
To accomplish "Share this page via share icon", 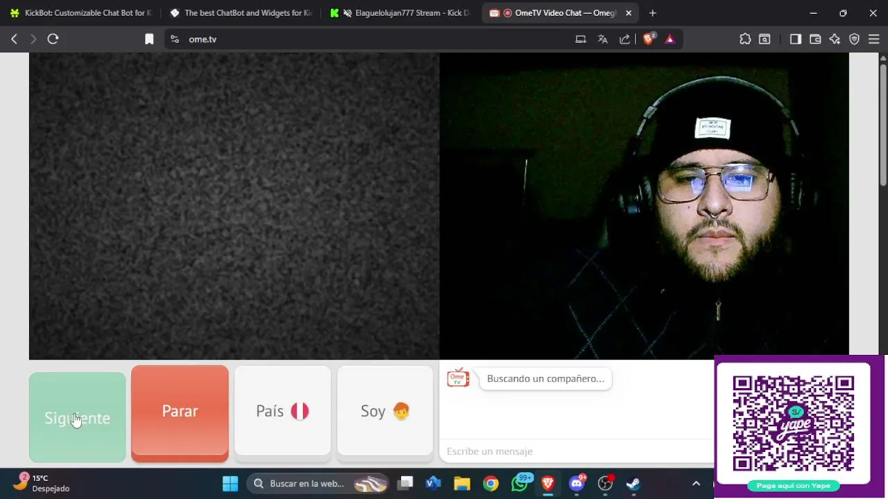I will 625,40.
